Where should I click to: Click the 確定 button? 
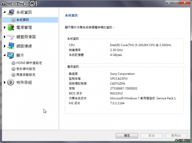click(x=127, y=136)
